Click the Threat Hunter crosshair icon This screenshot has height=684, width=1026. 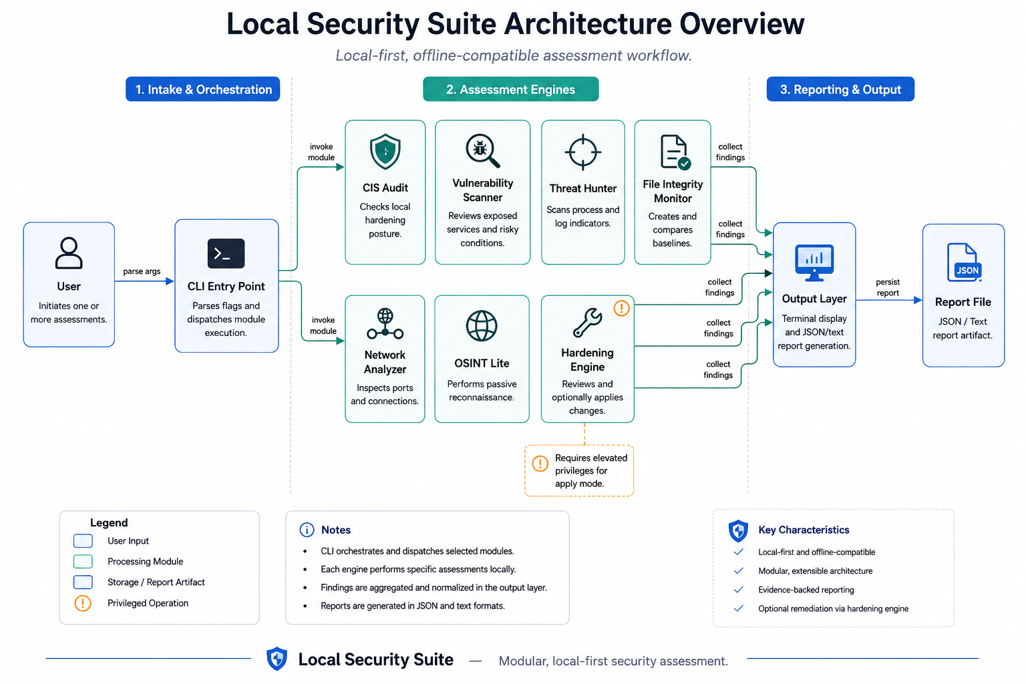[x=583, y=152]
